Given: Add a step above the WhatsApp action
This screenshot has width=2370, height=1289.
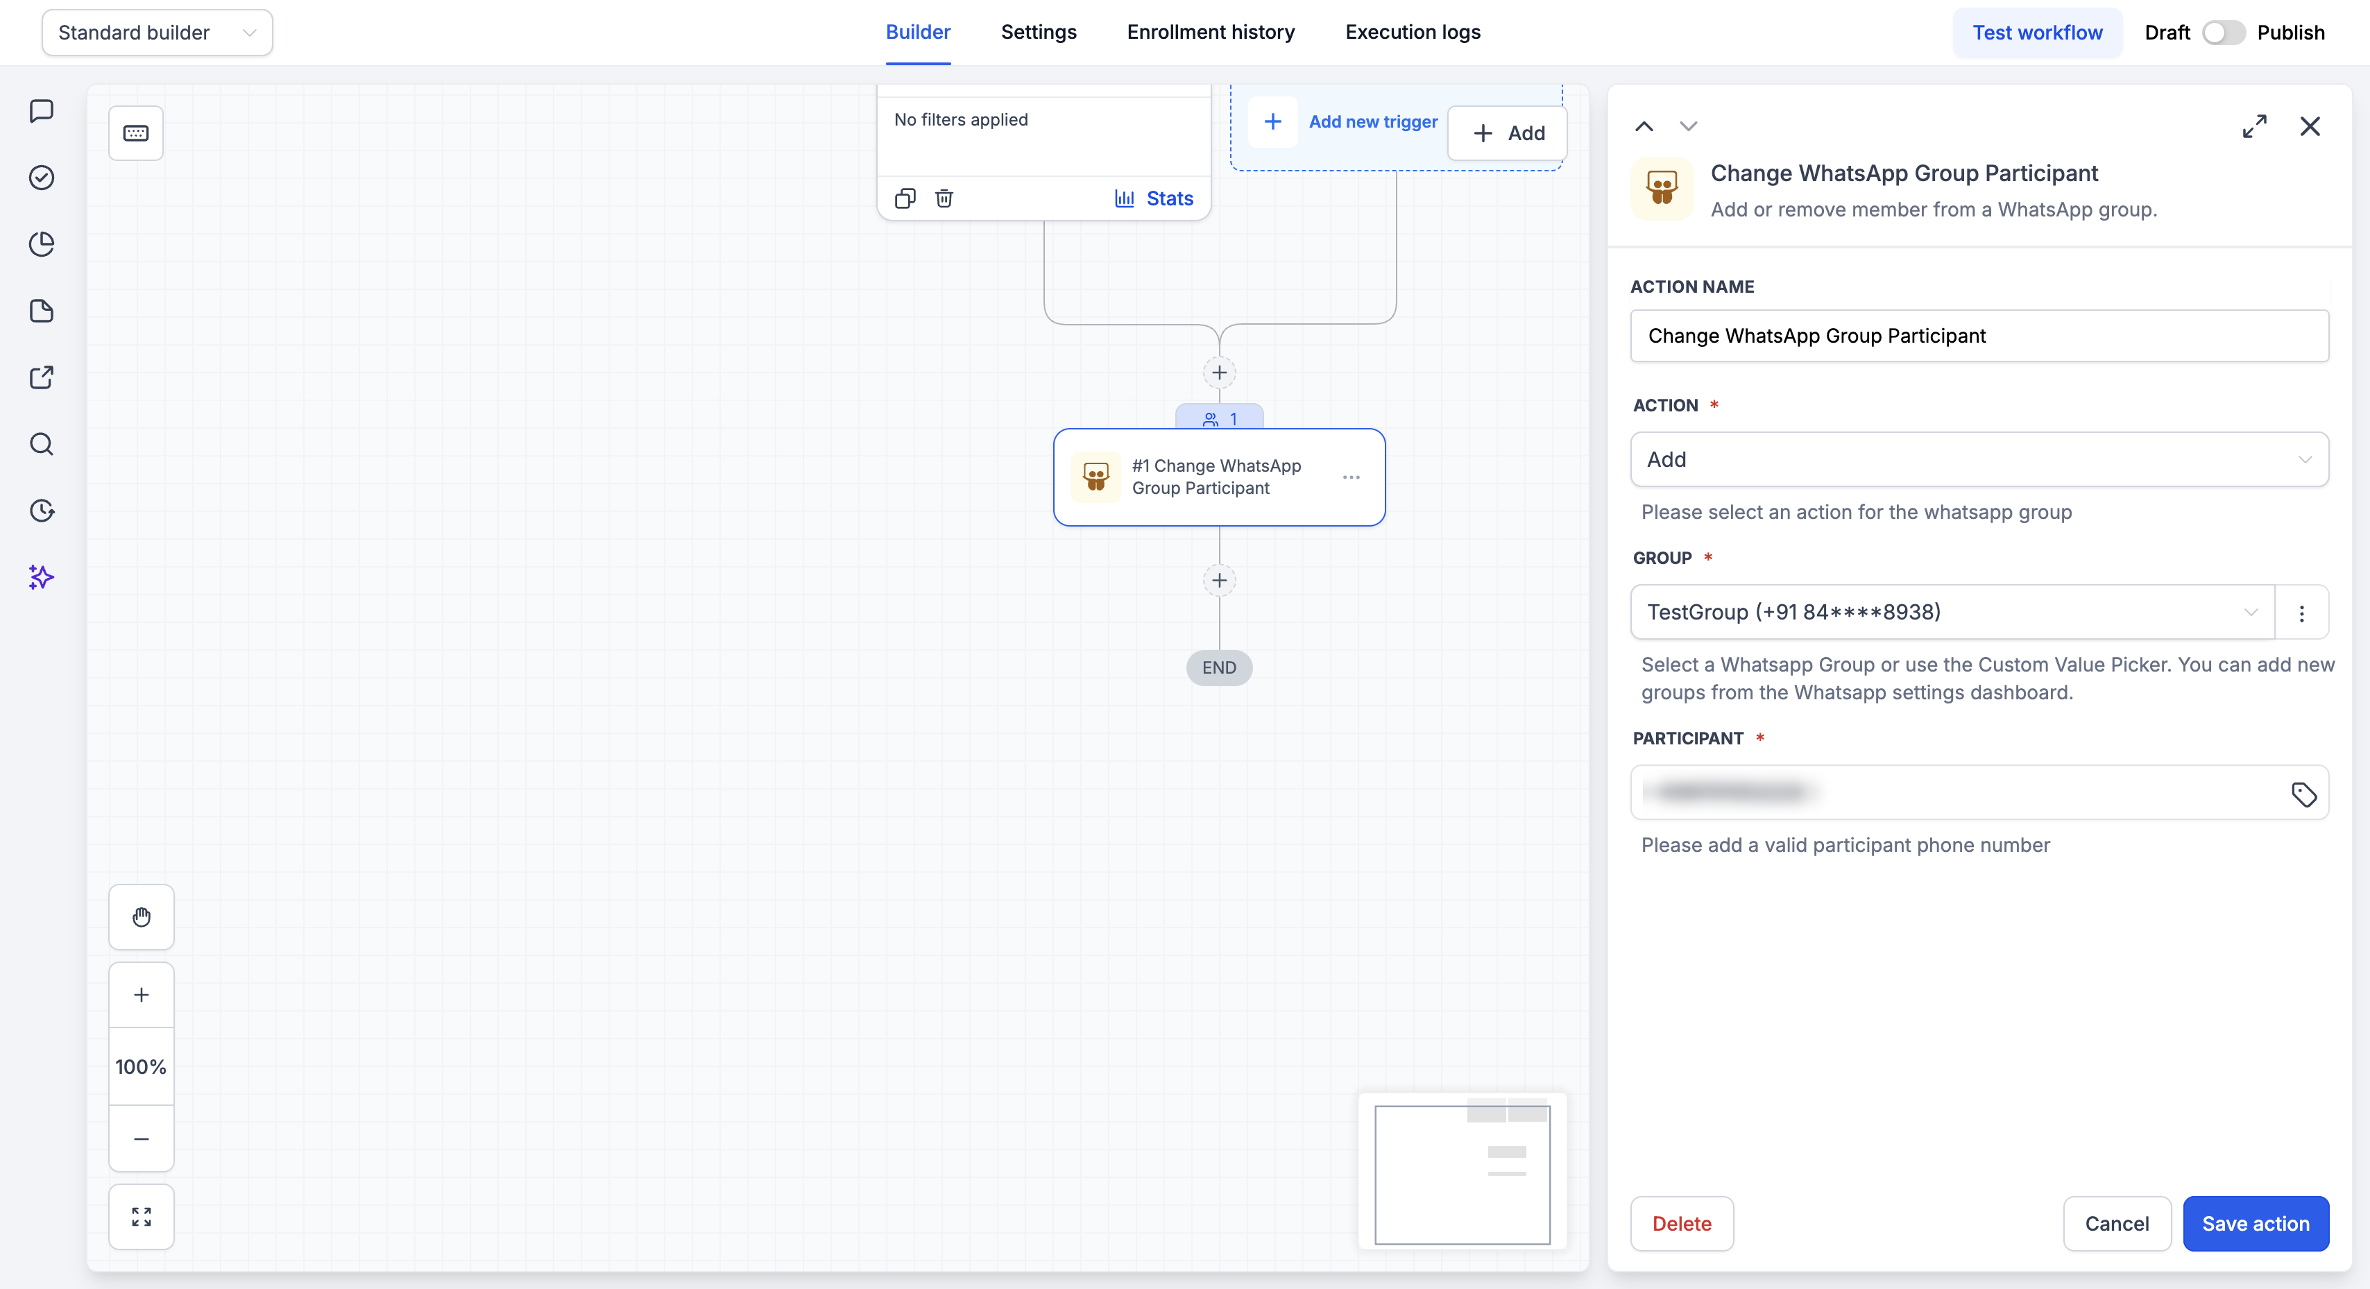Looking at the screenshot, I should pos(1219,373).
